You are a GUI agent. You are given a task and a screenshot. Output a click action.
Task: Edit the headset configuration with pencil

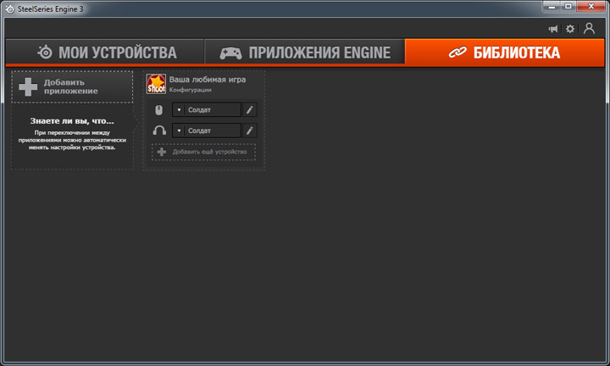[x=250, y=130]
